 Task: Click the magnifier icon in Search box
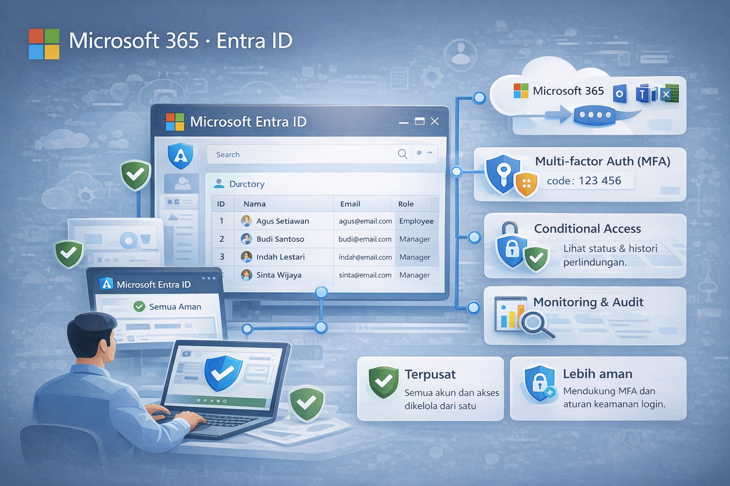coord(403,154)
